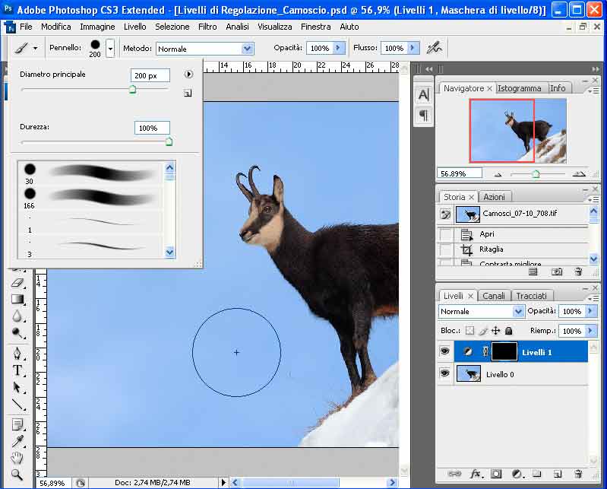
Task: Create a new layer icon
Action: pos(558,474)
